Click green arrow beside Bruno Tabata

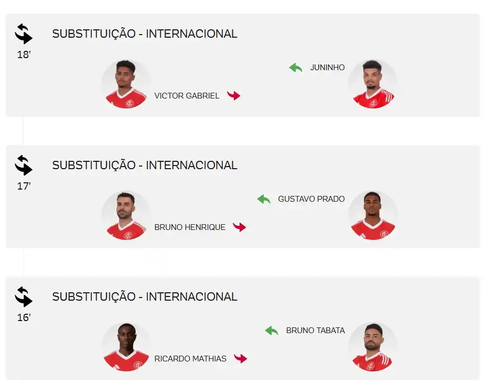click(x=272, y=331)
